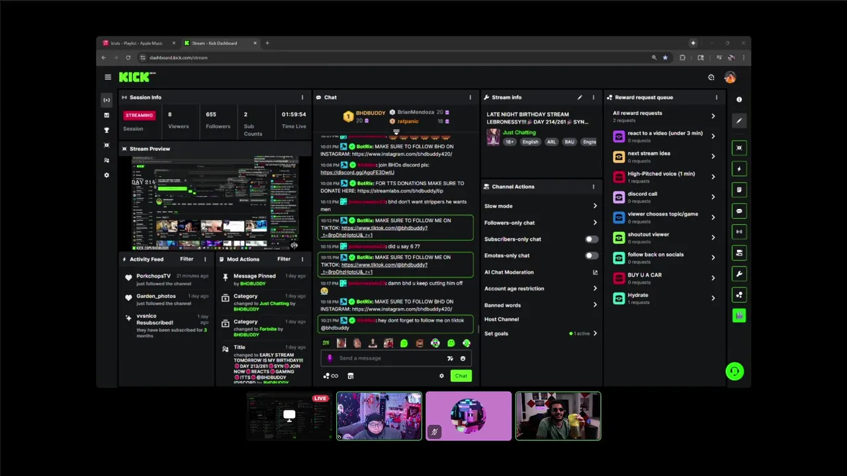
Task: Click the lightning bolt icon in the right sidebar
Action: click(x=739, y=169)
